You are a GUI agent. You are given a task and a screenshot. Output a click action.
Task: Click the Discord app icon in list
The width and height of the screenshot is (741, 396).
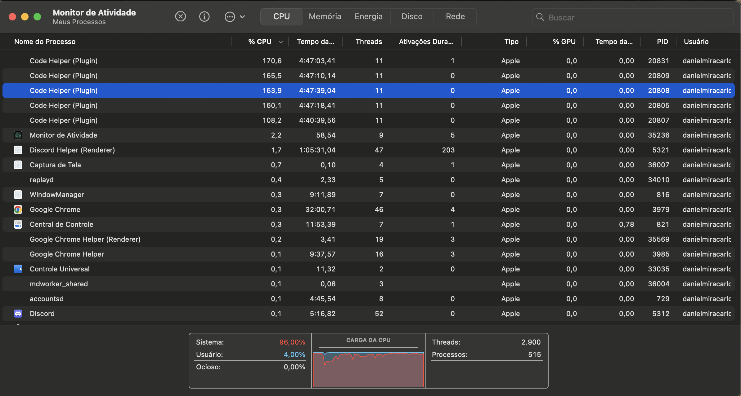click(x=18, y=314)
